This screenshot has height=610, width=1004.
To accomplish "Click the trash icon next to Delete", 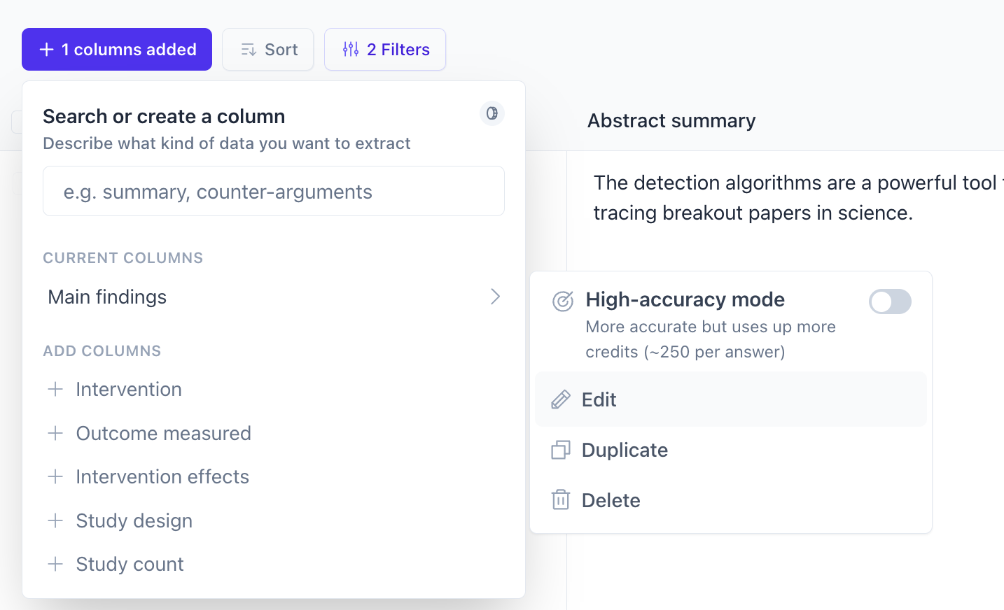I will click(x=559, y=499).
